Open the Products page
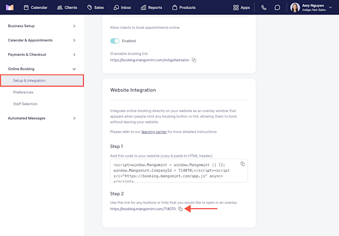Screen dimensions: 339x236 pyautogui.click(x=184, y=7)
